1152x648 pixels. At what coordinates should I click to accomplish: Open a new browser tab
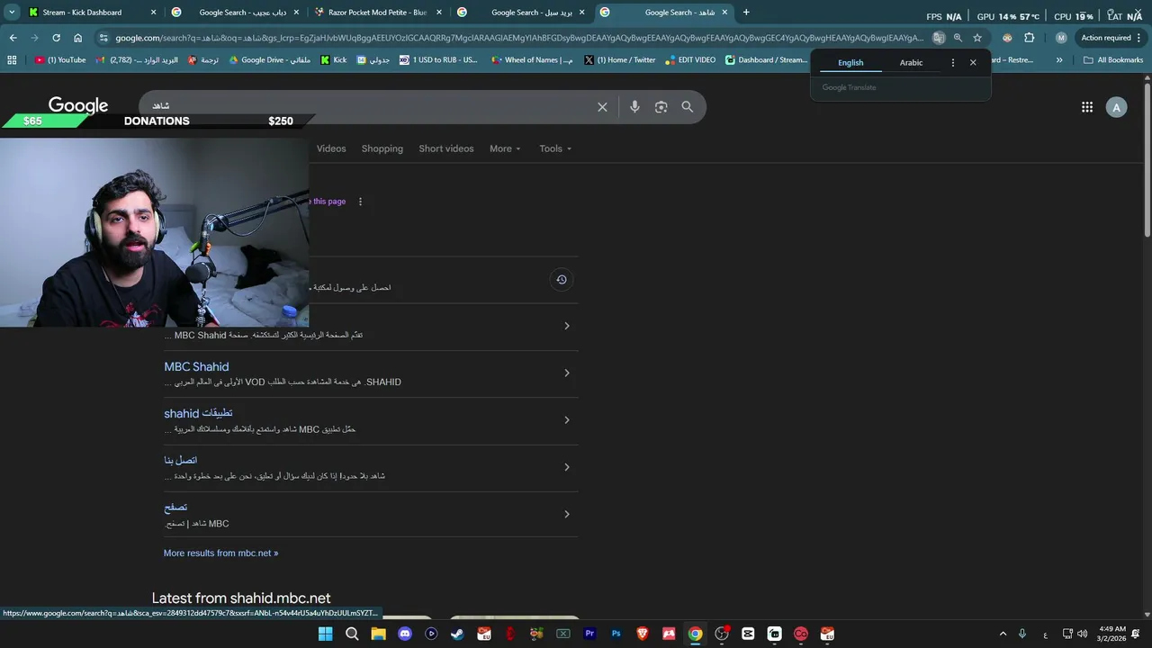pyautogui.click(x=745, y=13)
